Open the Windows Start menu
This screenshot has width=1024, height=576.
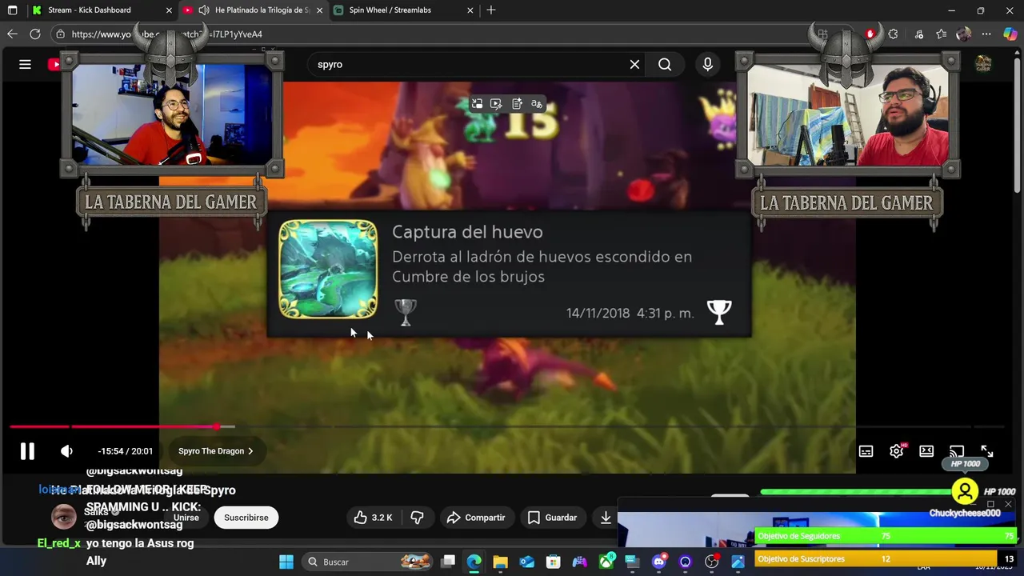[286, 562]
